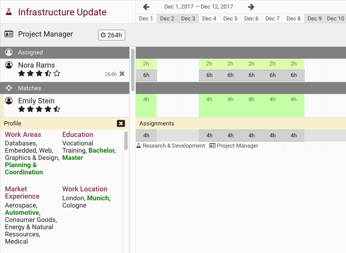This screenshot has width=346, height=253.
Task: Close the Profile panel
Action: pos(121,123)
